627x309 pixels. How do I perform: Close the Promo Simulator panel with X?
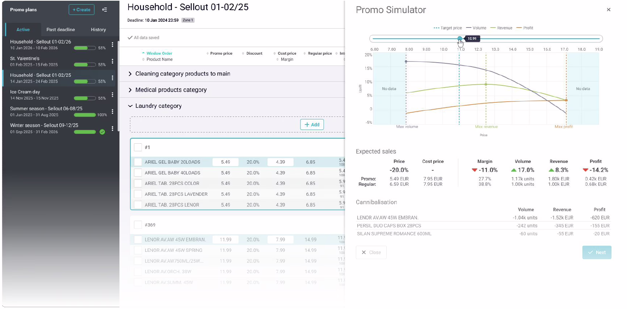(x=609, y=10)
